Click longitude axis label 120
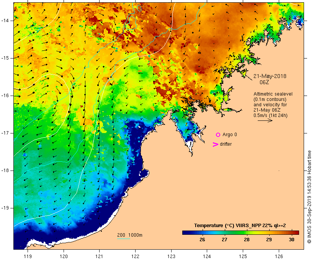Image resolution: width=314 pixels, height=260 pixels. [x=64, y=256]
